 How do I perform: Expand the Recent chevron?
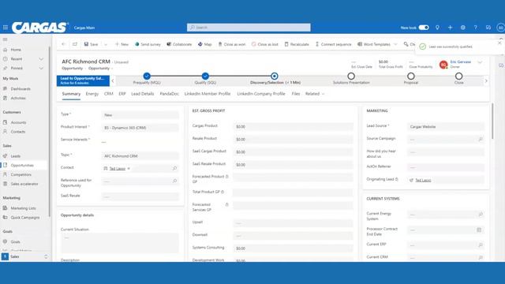click(41, 59)
